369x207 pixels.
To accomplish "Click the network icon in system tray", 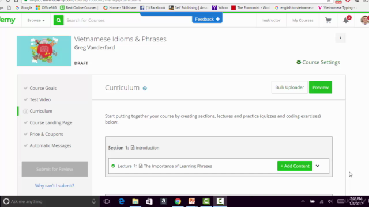I will (322, 201).
